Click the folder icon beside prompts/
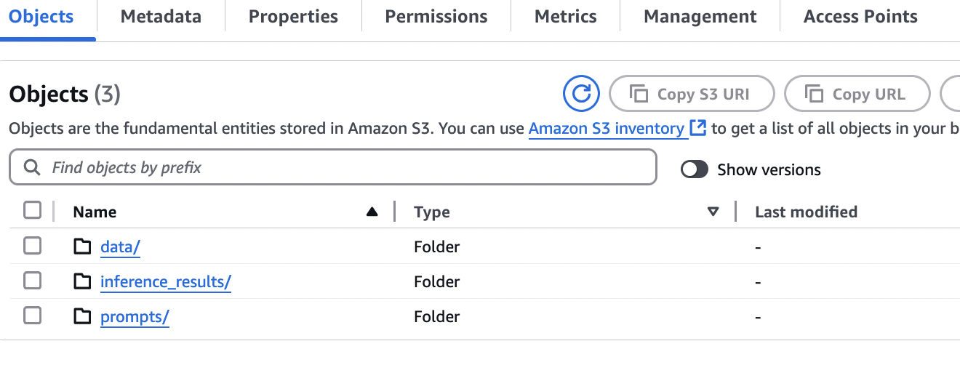 click(83, 316)
